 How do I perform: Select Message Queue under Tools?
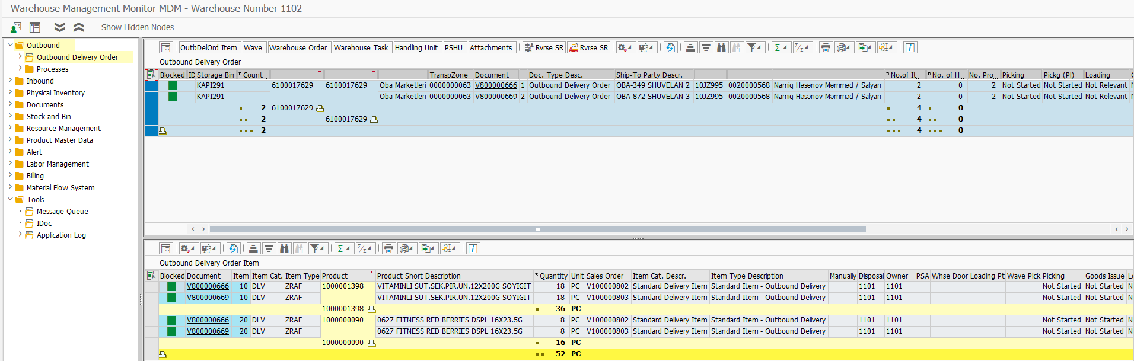coord(62,212)
